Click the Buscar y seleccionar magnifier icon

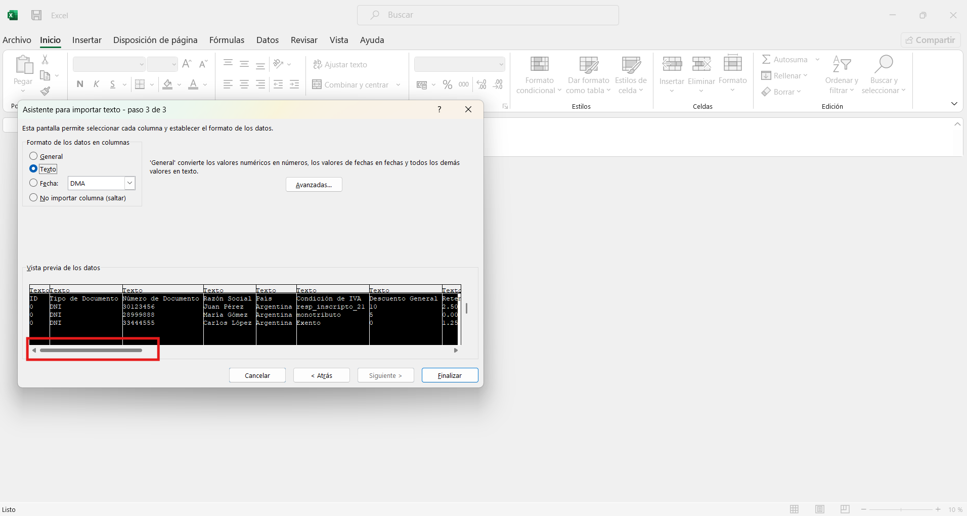click(x=883, y=64)
